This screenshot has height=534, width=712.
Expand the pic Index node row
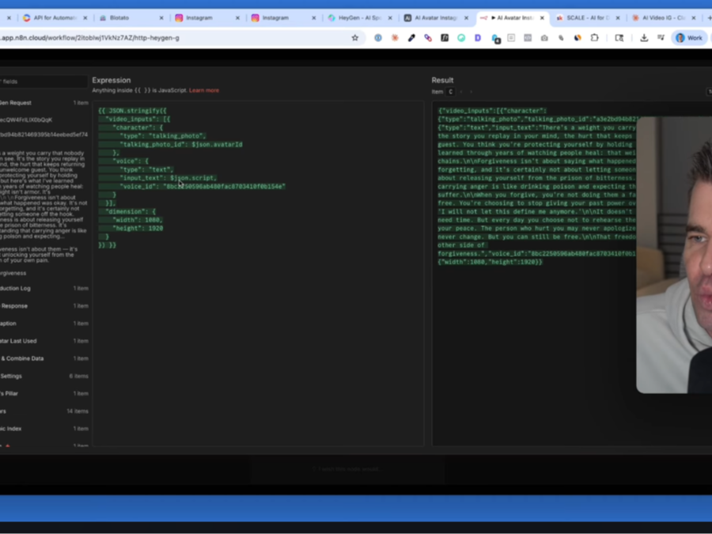[44, 429]
